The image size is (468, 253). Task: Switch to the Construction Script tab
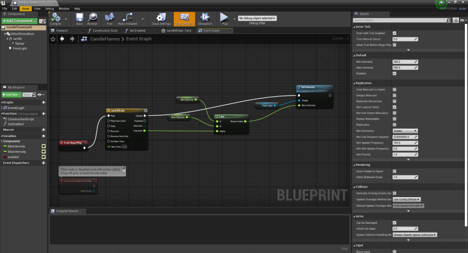coord(104,31)
